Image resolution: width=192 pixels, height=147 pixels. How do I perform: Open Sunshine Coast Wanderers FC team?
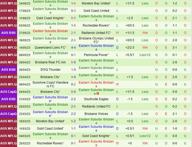(x=50, y=84)
